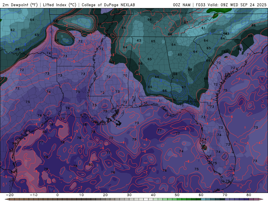This screenshot has width=268, height=201.
Task: Click the "00Z NAM" model run label
Action: [x=182, y=5]
